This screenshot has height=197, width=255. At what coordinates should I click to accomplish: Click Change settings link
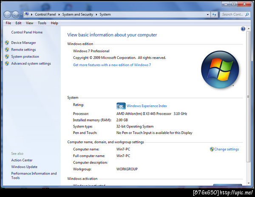coord(227,149)
